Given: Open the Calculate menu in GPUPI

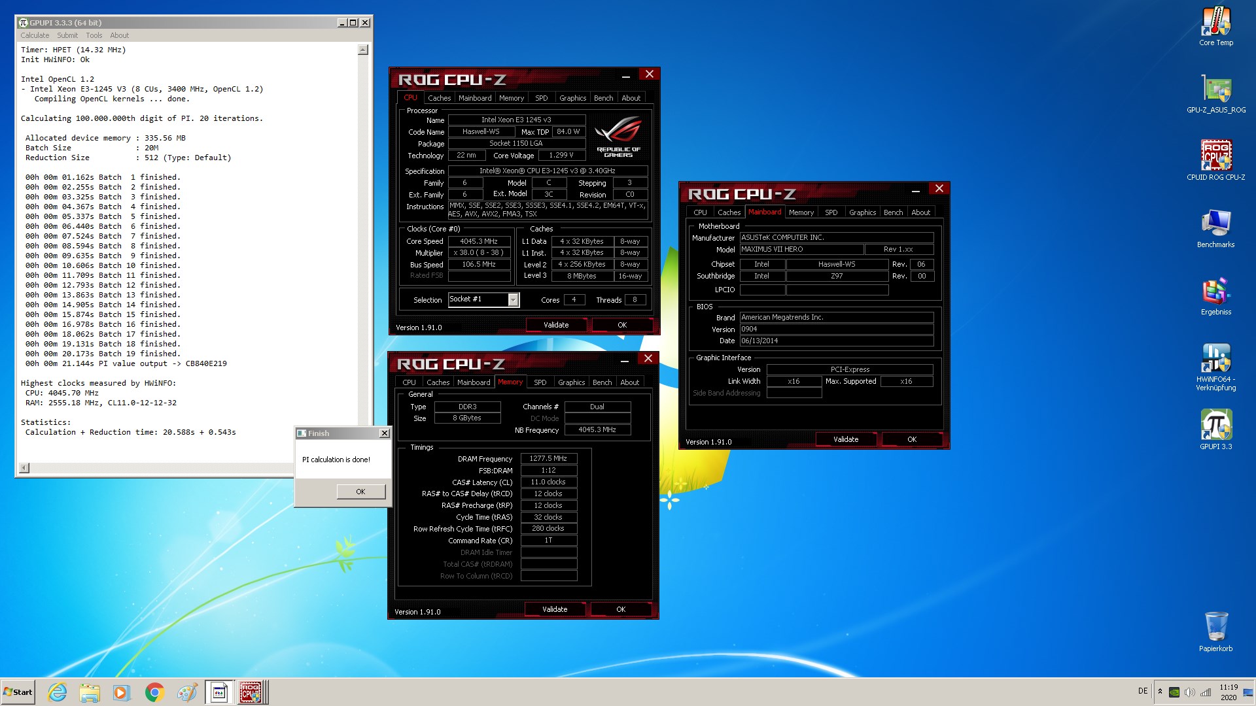Looking at the screenshot, I should [35, 35].
